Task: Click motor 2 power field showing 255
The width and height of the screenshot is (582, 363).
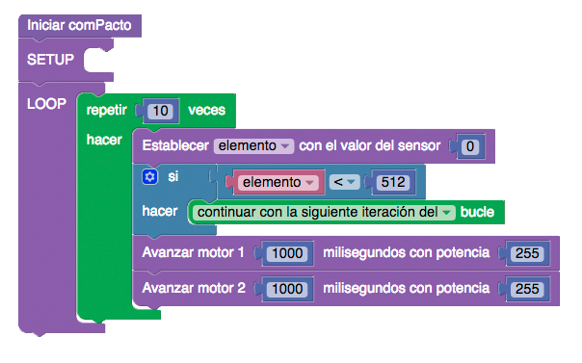Action: pos(527,289)
